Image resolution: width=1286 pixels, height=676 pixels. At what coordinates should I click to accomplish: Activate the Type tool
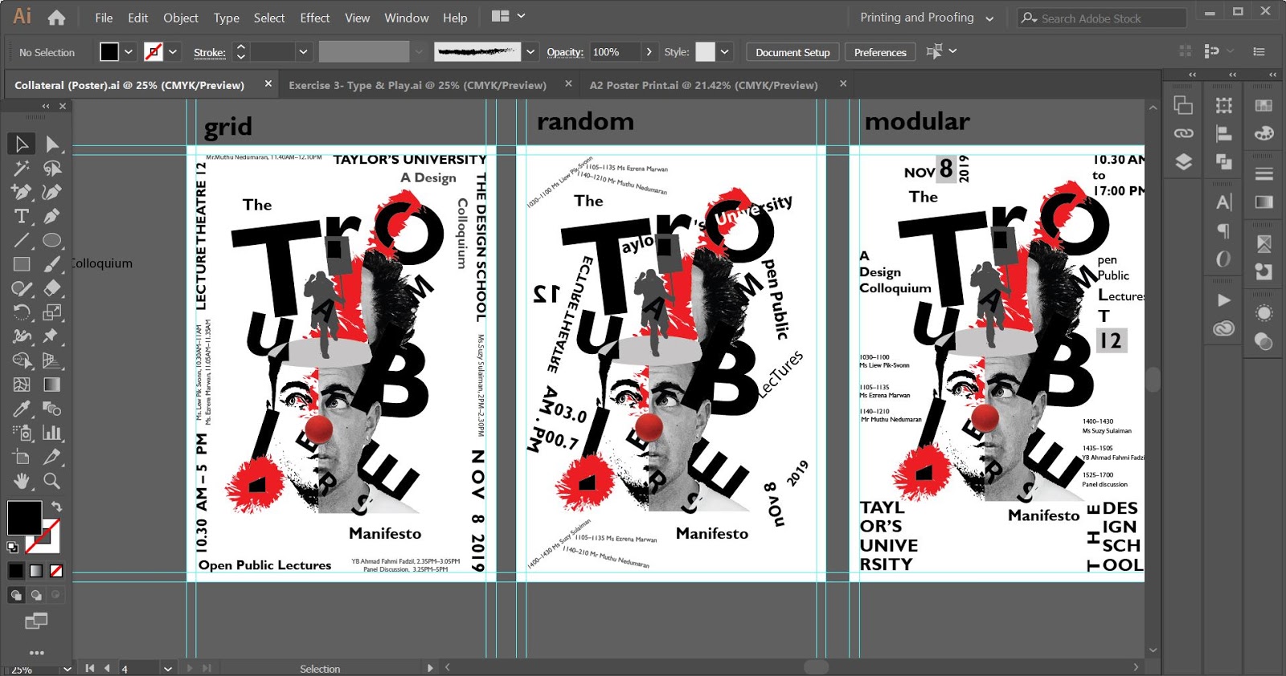22,216
